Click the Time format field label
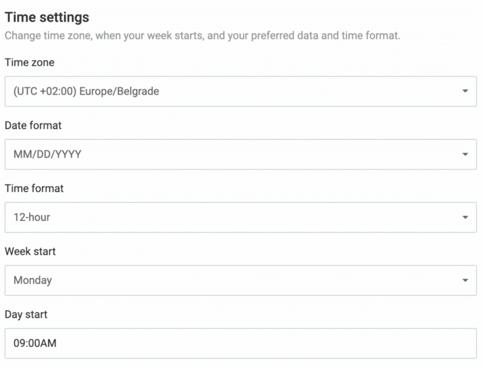This screenshot has width=483, height=368. coord(34,188)
